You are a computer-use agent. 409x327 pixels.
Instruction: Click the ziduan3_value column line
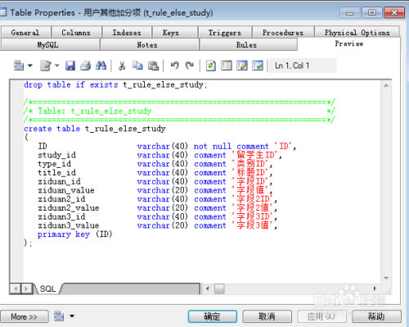pos(157,225)
